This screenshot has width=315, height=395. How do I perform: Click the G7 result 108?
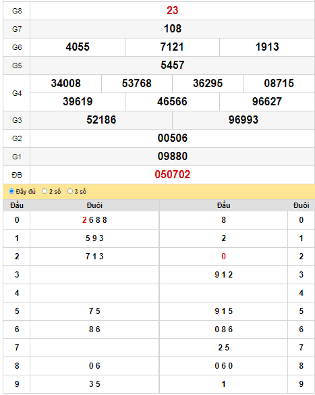click(x=173, y=29)
